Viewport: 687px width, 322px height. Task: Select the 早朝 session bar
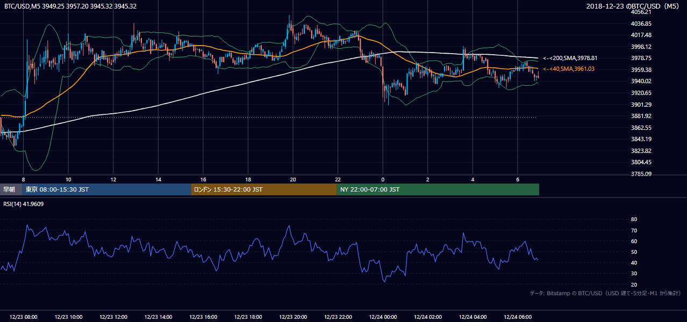[11, 189]
